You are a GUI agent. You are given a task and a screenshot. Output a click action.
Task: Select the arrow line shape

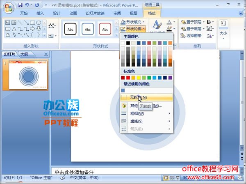click(x=26, y=23)
